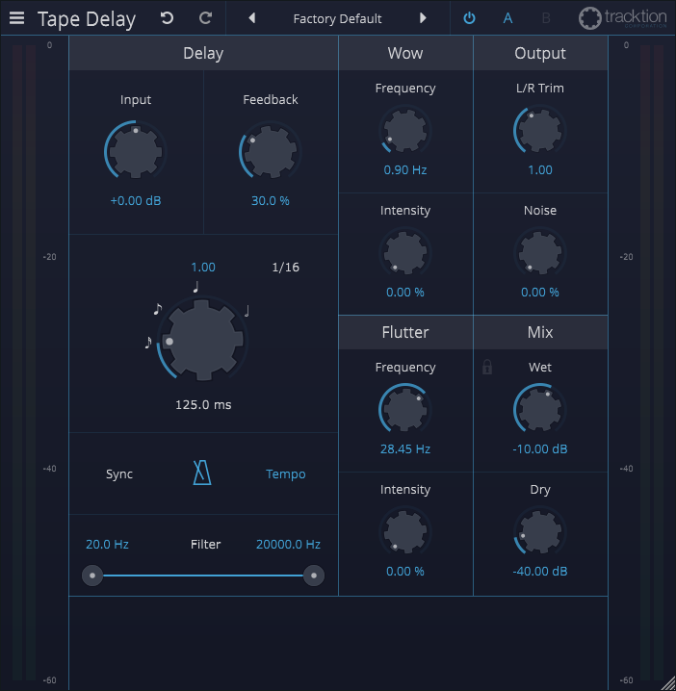Go to next preset with right arrow
Viewport: 676px width, 691px height.
[422, 18]
